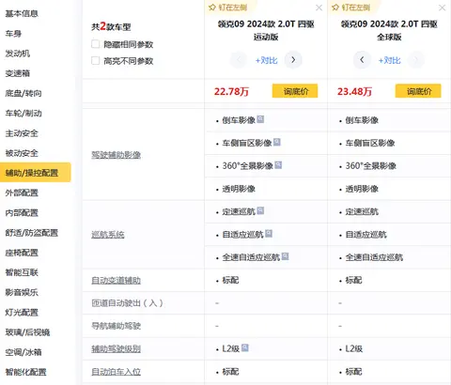Open the 辅助驾驶级别 parameter link

[116, 348]
